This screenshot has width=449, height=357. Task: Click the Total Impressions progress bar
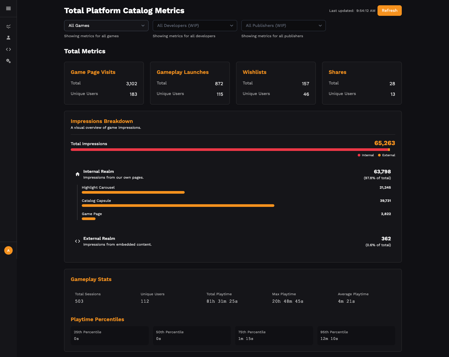pos(233,150)
